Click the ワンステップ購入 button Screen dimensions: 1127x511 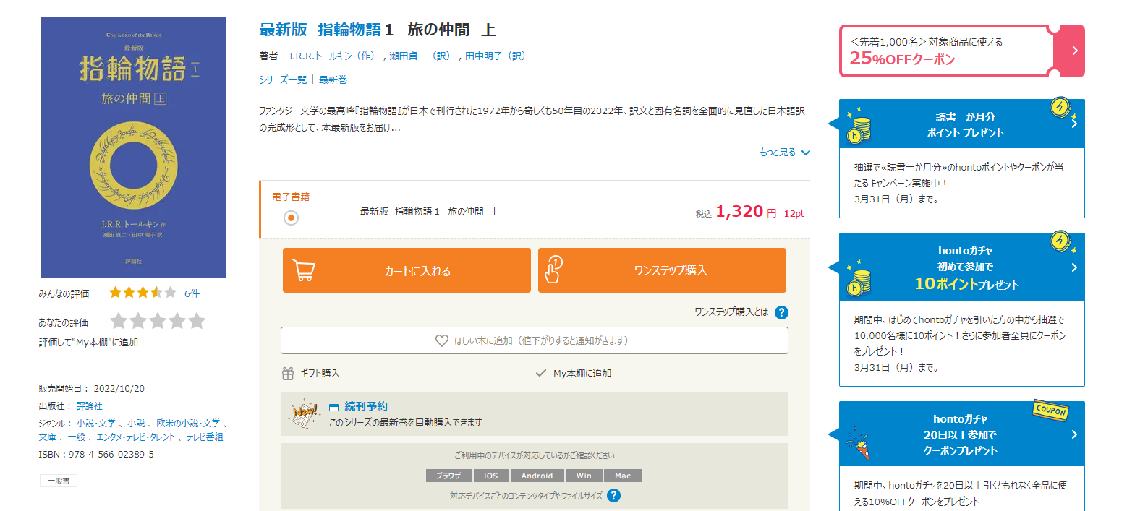click(x=662, y=270)
